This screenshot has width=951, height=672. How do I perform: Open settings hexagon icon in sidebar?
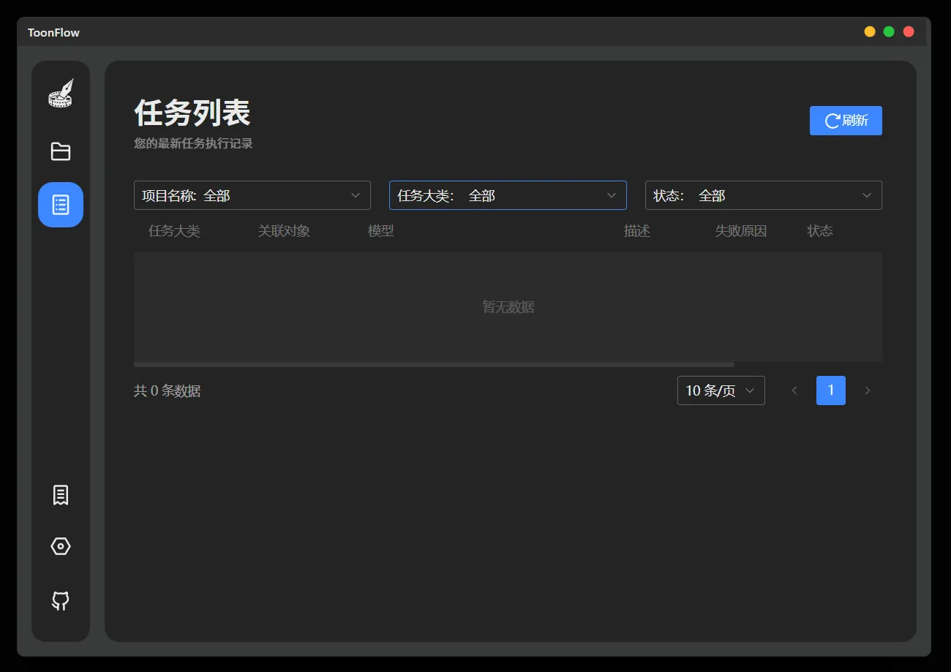(x=61, y=546)
